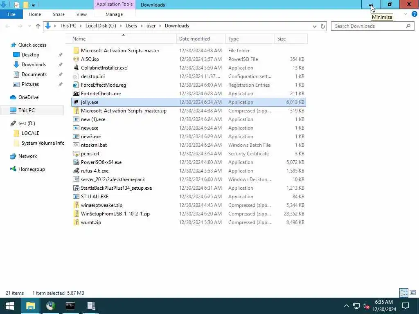Click the rufus-4.6.exe USB icon

point(76,170)
